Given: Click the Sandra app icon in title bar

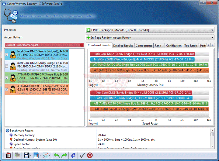Looking at the screenshot, I should (4, 4).
